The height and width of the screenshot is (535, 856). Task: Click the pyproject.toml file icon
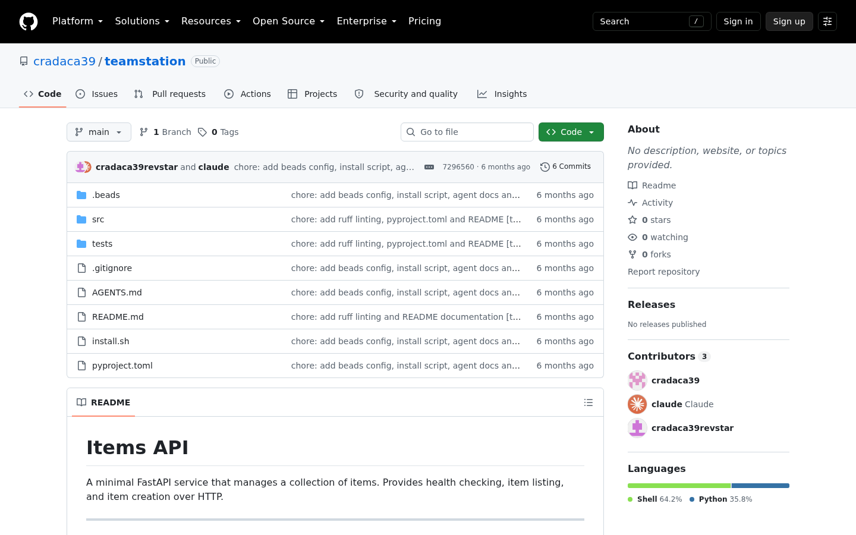point(81,366)
